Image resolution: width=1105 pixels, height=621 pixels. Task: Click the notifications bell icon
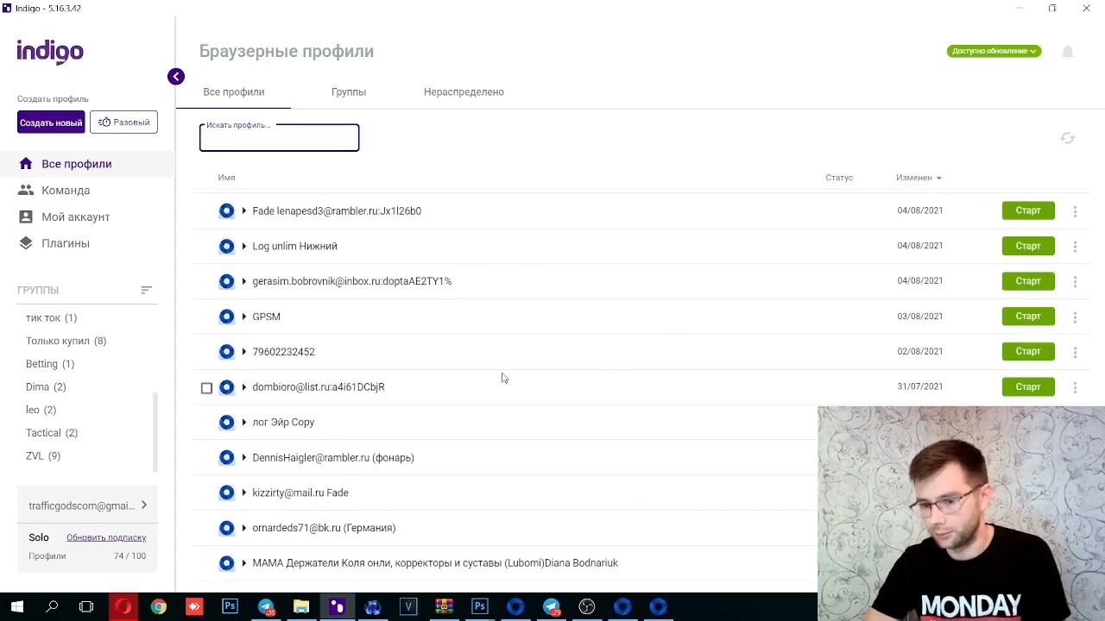pos(1067,52)
